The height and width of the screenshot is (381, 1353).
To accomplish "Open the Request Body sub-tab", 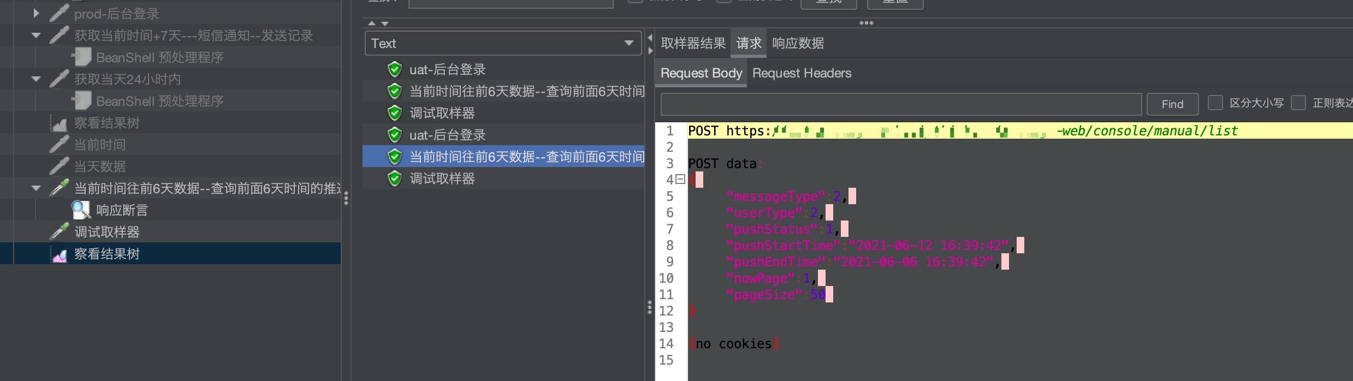I will point(701,73).
